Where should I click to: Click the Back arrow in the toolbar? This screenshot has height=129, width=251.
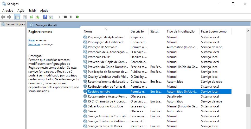click(x=3, y=17)
